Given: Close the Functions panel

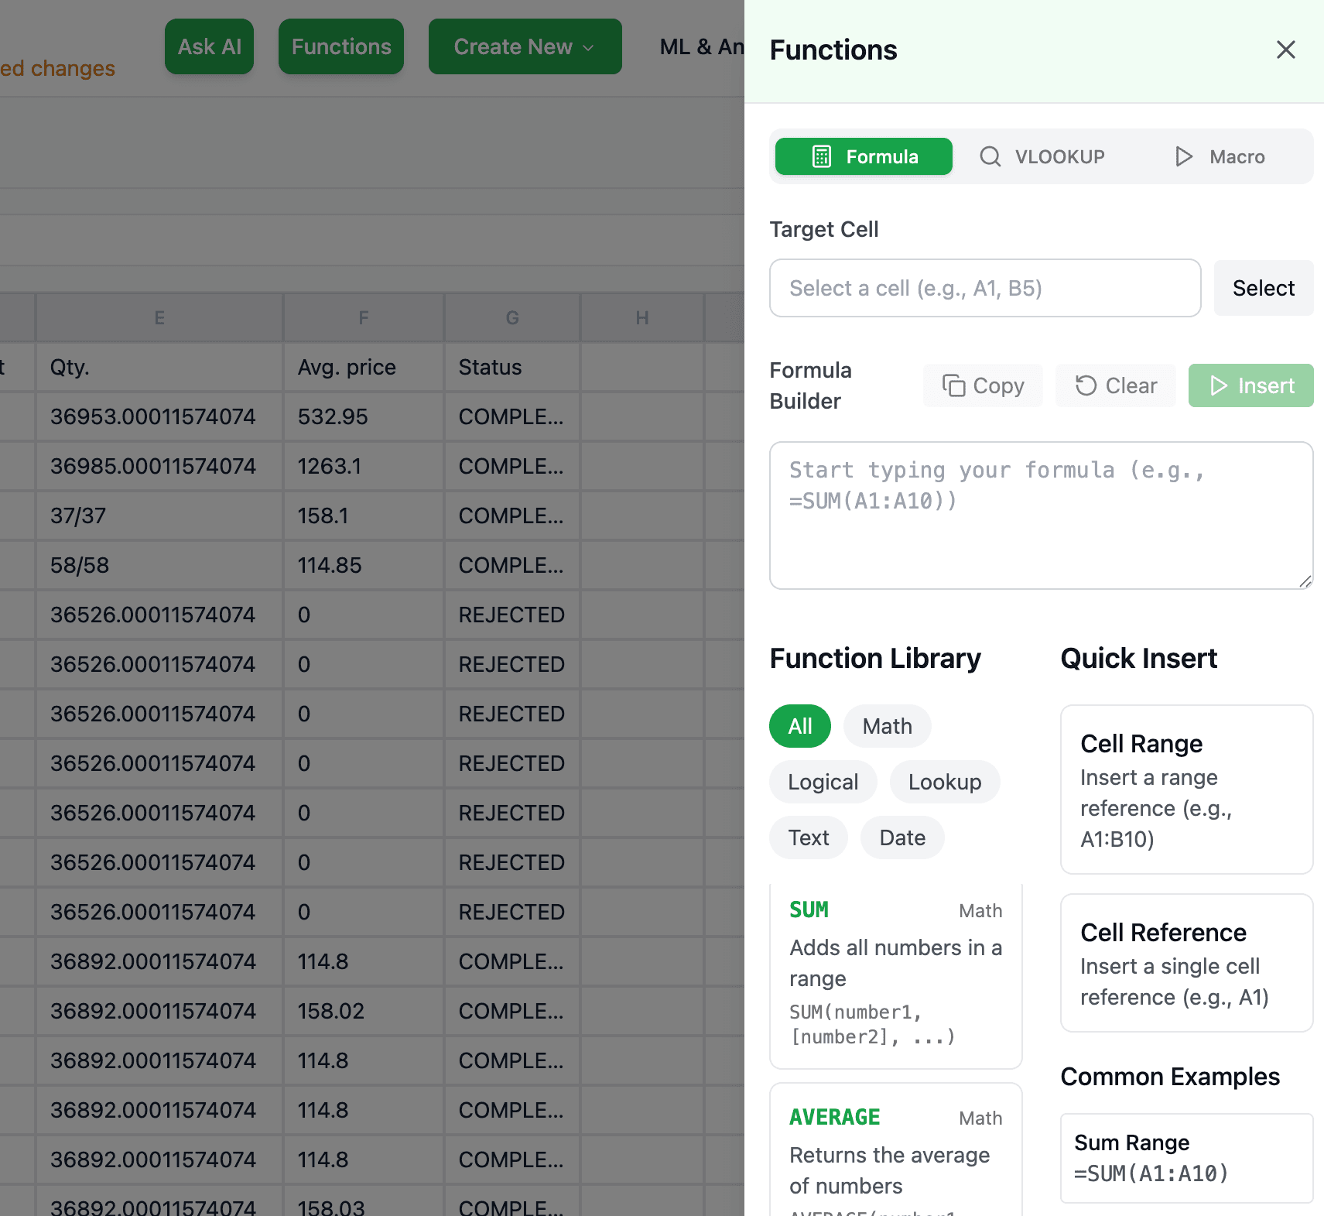Looking at the screenshot, I should (1286, 50).
